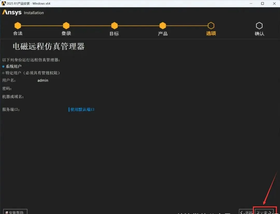280x214 pixels.
Task: Click the installer icon in title bar
Action: pos(4,3)
